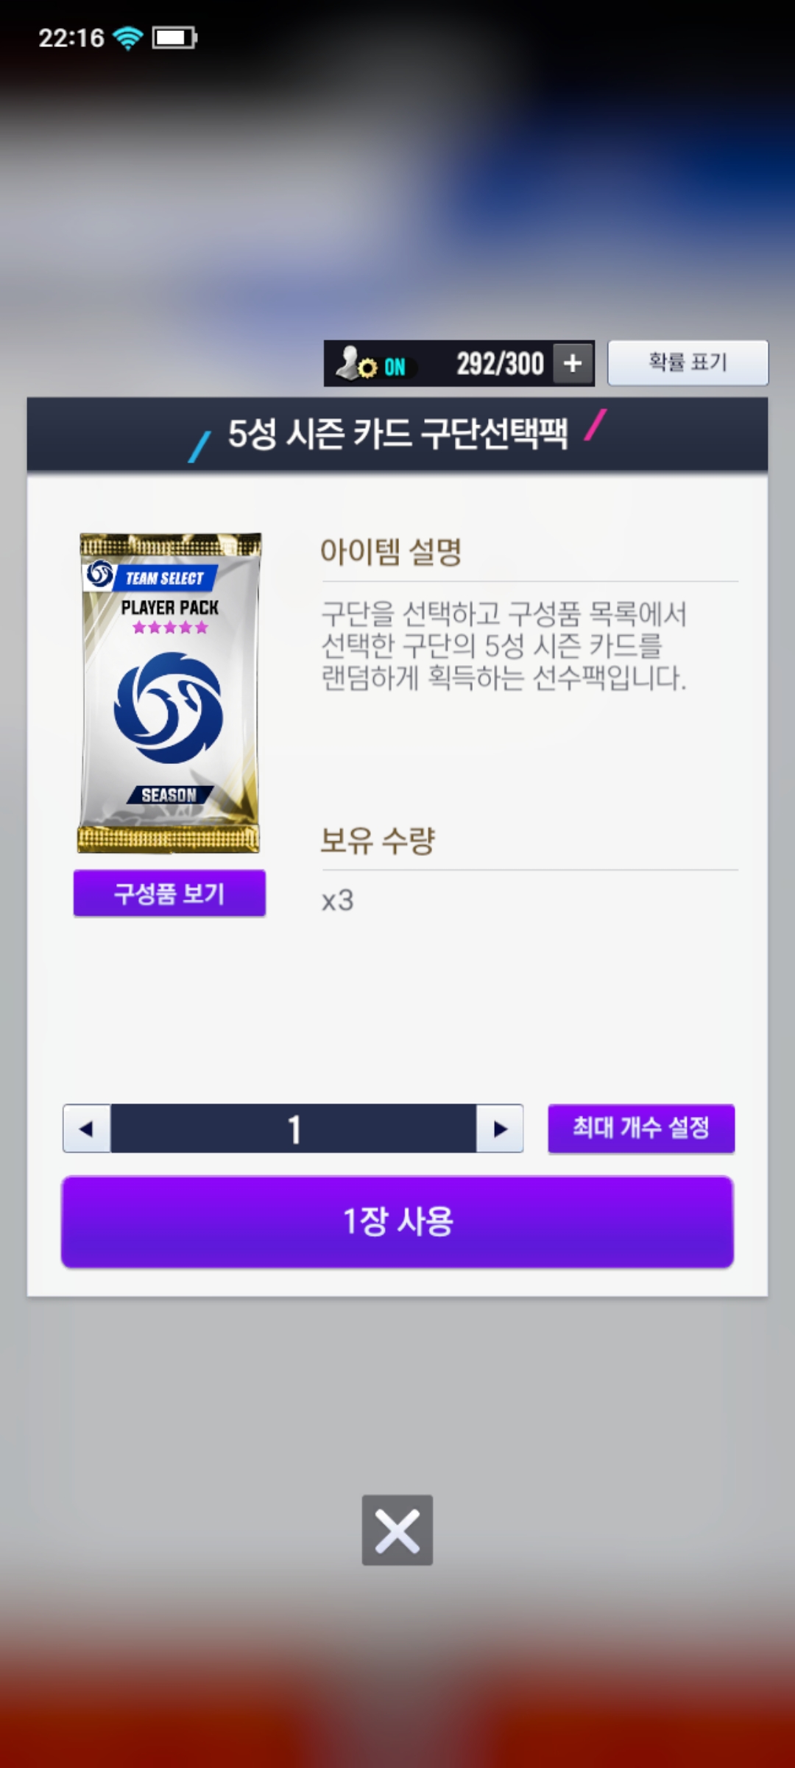Tap the Team Select player pack image

[x=169, y=692]
